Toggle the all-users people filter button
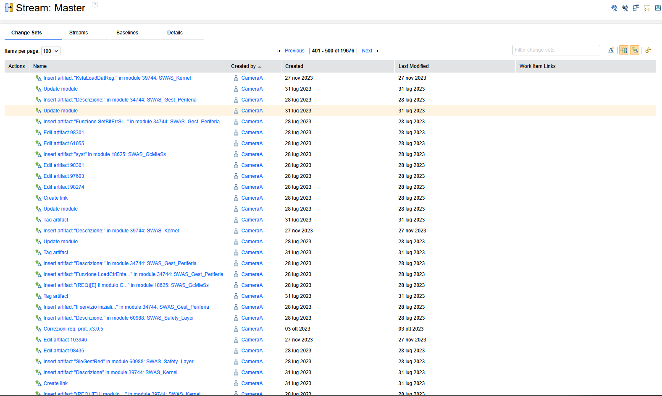 (624, 50)
